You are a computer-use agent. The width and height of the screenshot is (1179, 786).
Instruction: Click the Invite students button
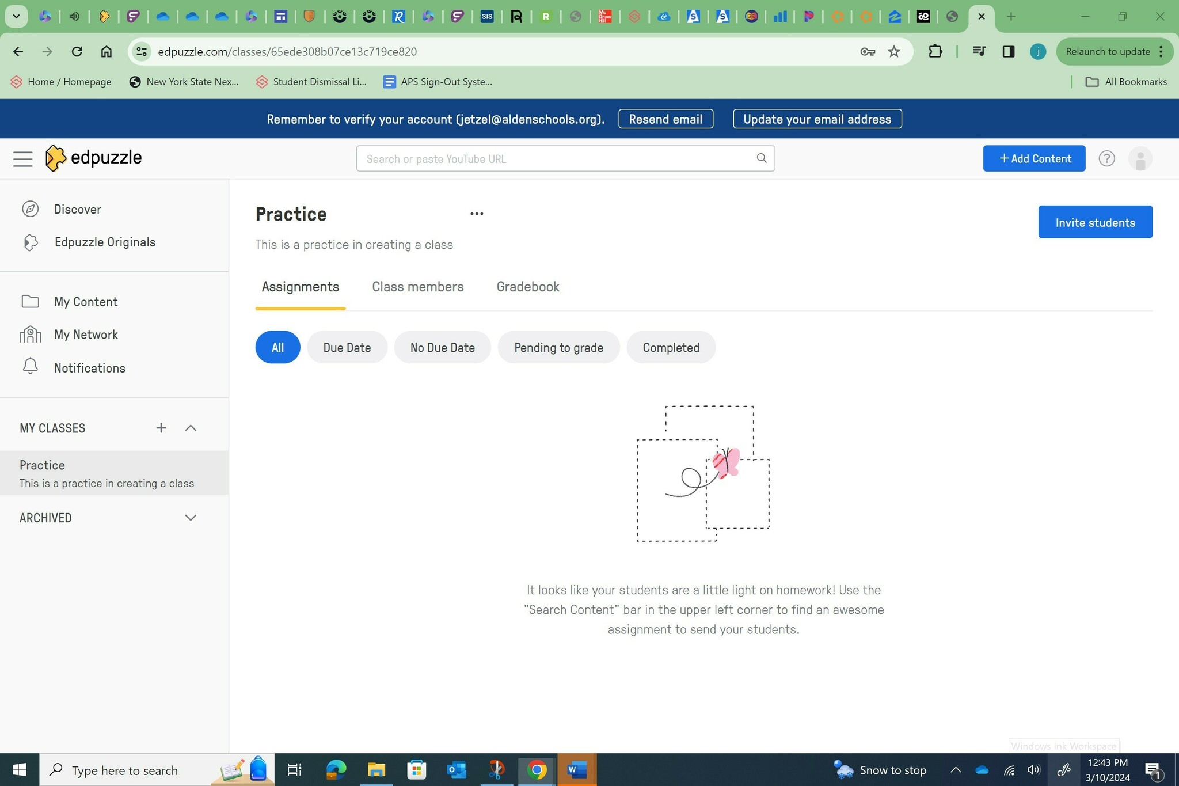tap(1095, 222)
